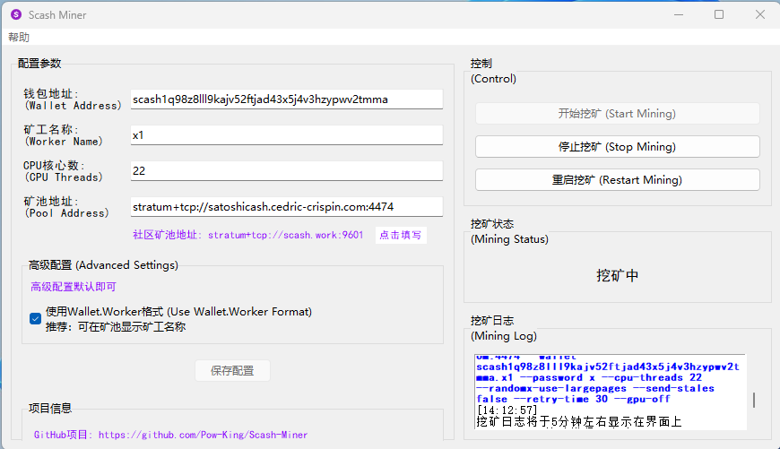Image resolution: width=780 pixels, height=449 pixels.
Task: Click 点击填写 to fill community pool address
Action: click(401, 235)
